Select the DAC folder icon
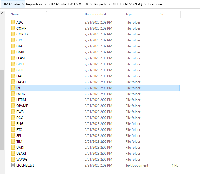The image size is (200, 174). 13,46
